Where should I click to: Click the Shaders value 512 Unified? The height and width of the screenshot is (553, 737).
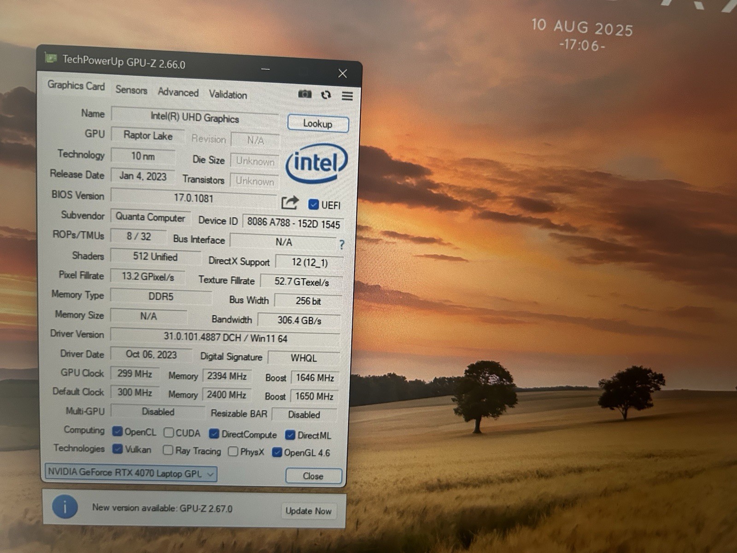coord(155,257)
